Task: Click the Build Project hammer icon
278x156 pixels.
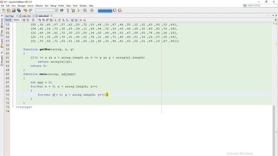Action: pyautogui.click(x=68, y=10)
